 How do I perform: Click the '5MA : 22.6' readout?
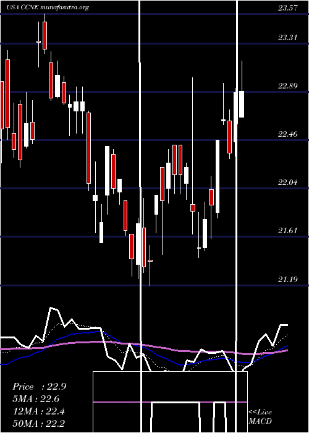tap(36, 399)
